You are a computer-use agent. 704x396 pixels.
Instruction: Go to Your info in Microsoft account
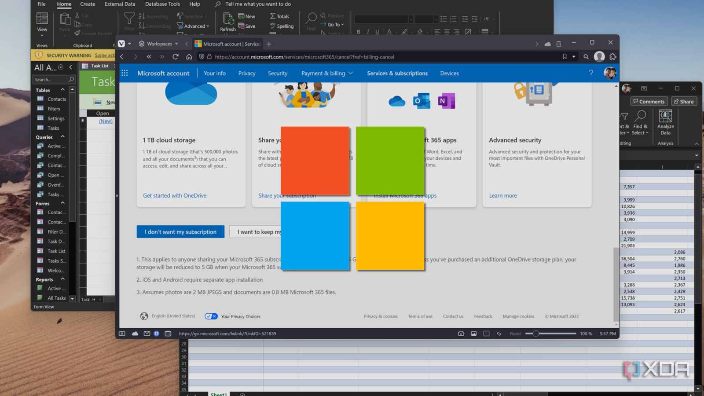pyautogui.click(x=215, y=73)
